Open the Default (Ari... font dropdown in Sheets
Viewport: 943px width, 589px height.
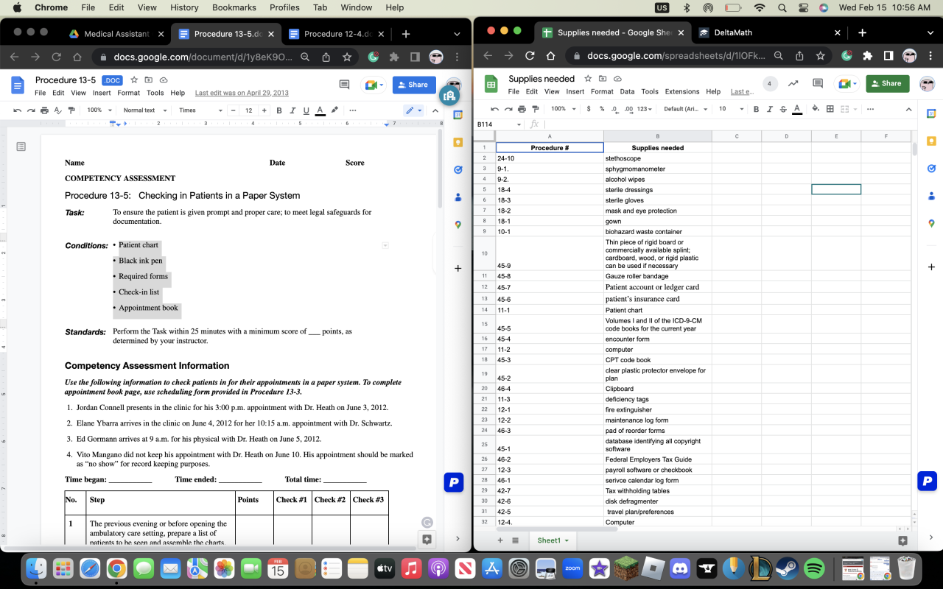[684, 109]
